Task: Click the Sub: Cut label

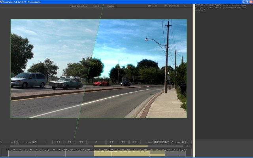Action: 97,6
